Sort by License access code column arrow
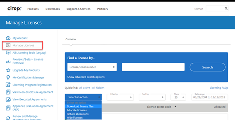 [175, 107]
